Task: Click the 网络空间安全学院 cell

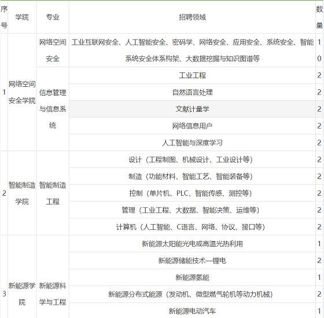Action: tap(22, 92)
